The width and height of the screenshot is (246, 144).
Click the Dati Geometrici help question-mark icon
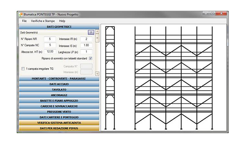[91, 32]
